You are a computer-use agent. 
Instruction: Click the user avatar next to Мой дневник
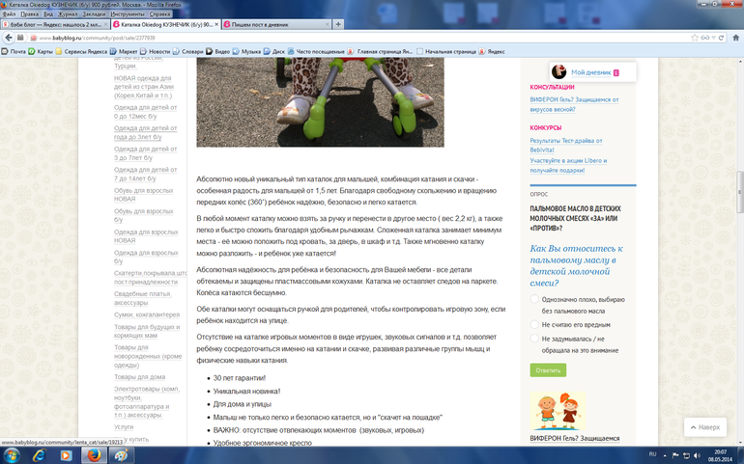pos(558,72)
